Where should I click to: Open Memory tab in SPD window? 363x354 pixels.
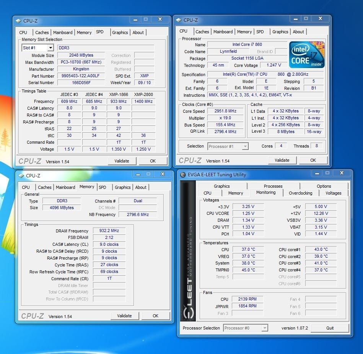tap(84, 32)
